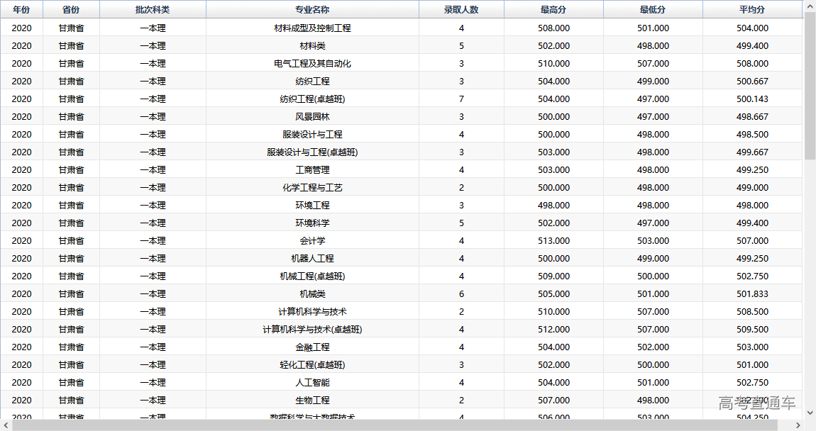The height and width of the screenshot is (431, 816).
Task: Select the 人工智能 row's major name
Action: [x=312, y=383]
